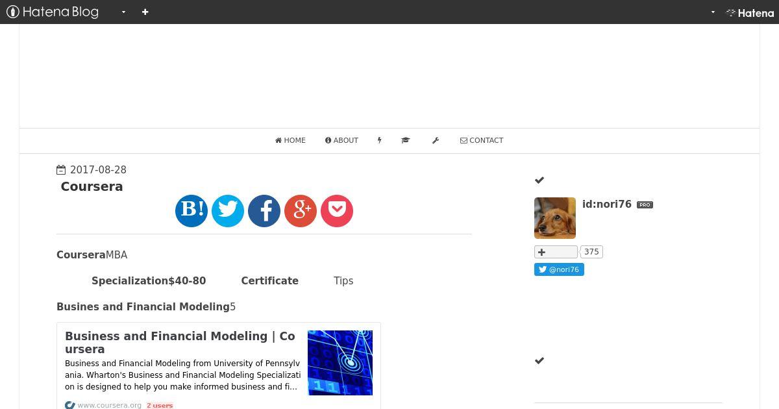
Task: Open ABOUT in the navigation bar
Action: pyautogui.click(x=341, y=140)
